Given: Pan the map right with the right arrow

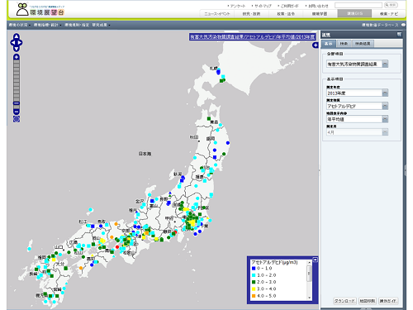Looking at the screenshot, I should coord(21,43).
